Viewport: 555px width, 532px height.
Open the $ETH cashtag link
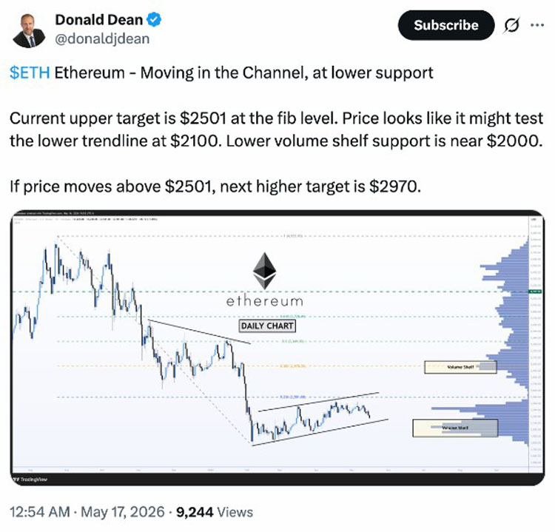pos(30,73)
